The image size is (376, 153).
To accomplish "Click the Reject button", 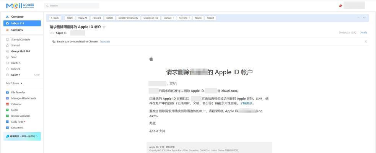I will (x=198, y=18).
